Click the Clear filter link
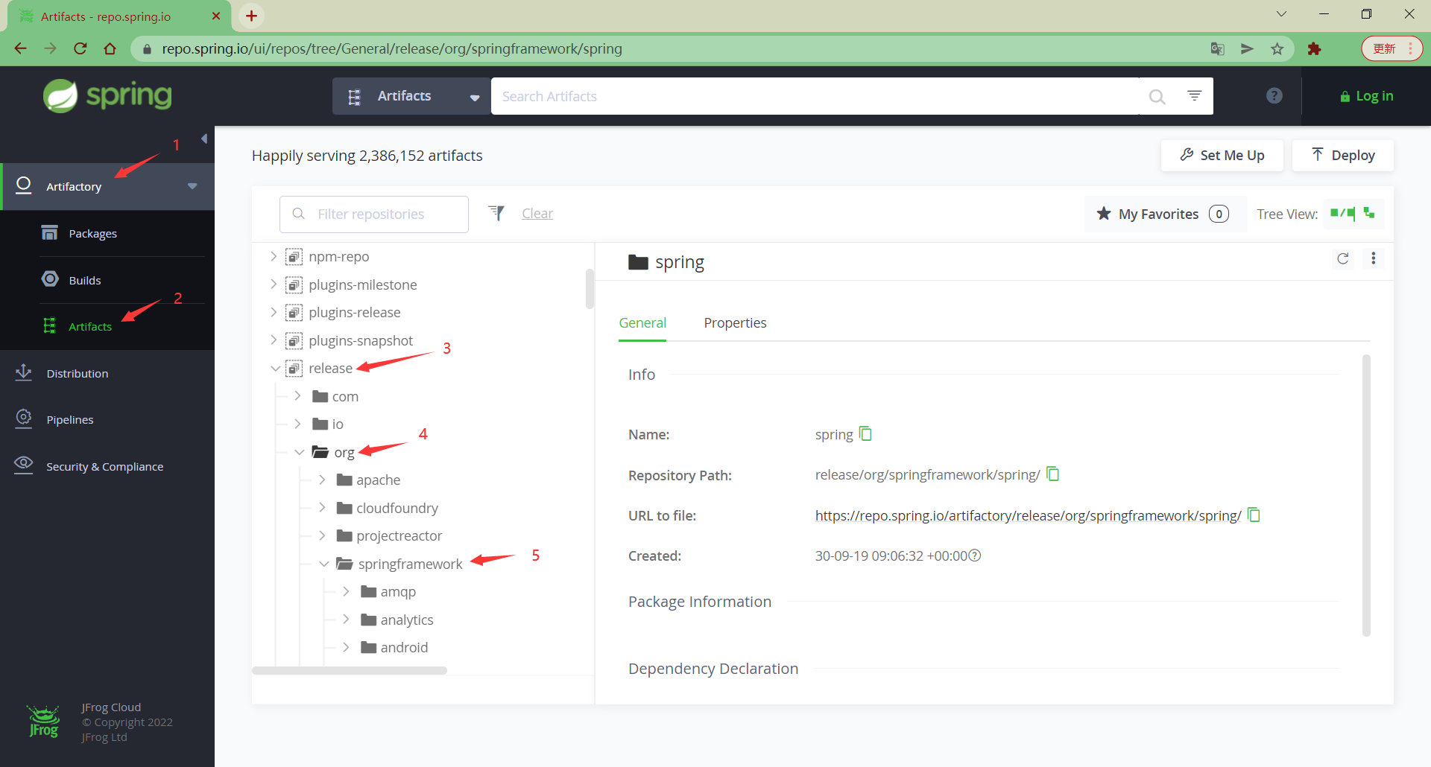 (537, 214)
